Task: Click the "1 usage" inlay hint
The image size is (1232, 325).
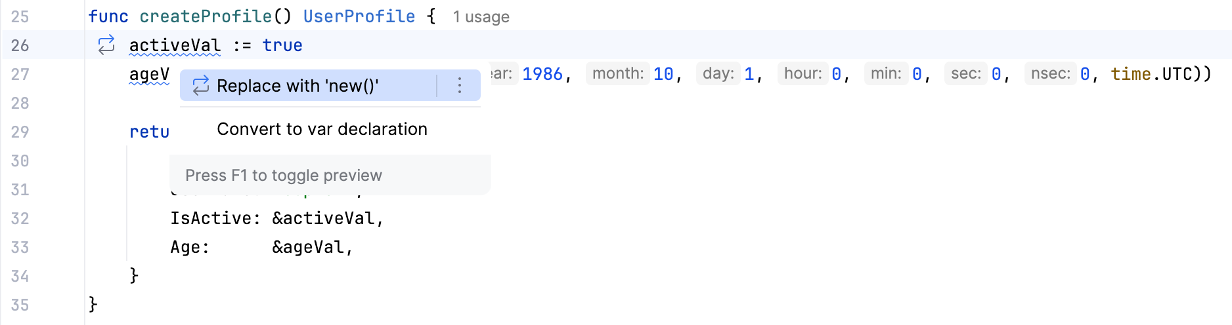Action: point(481,17)
